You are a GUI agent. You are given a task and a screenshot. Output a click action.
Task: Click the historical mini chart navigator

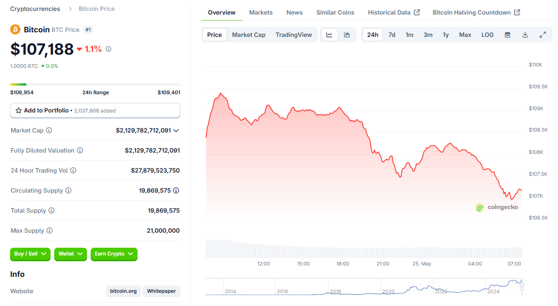pyautogui.click(x=363, y=286)
